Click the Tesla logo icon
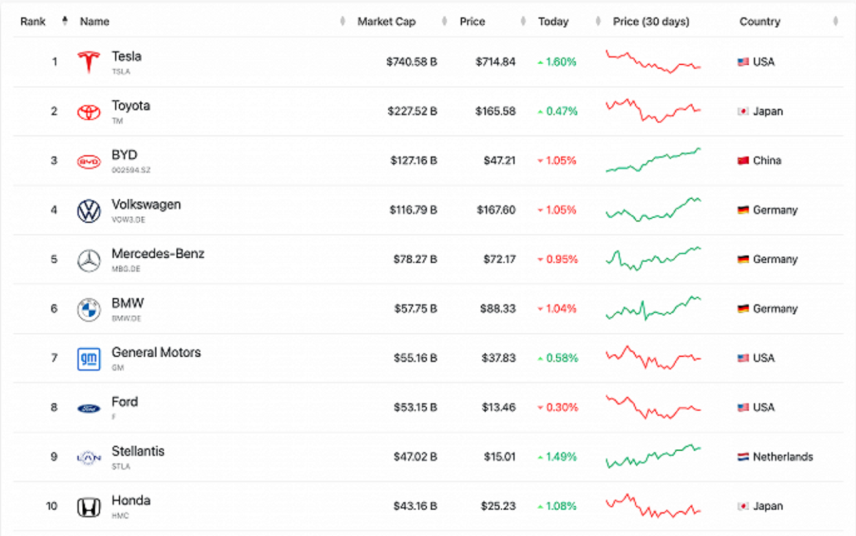Image resolution: width=856 pixels, height=536 pixels. point(89,62)
